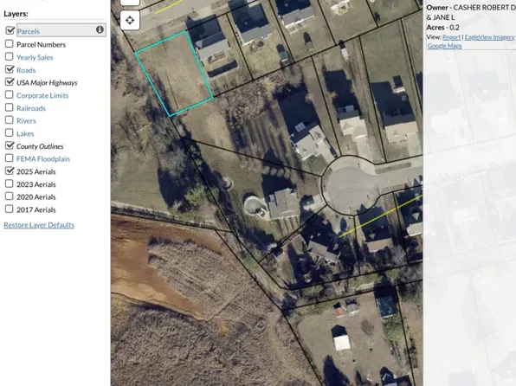The image size is (516, 386).
Task: Turn on the 2017 Aerials checkbox
Action: point(10,209)
